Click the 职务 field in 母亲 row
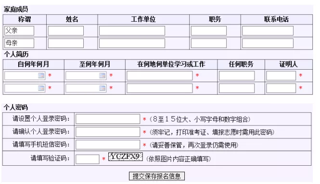This screenshot has height=184, width=320. pyautogui.click(x=208, y=43)
